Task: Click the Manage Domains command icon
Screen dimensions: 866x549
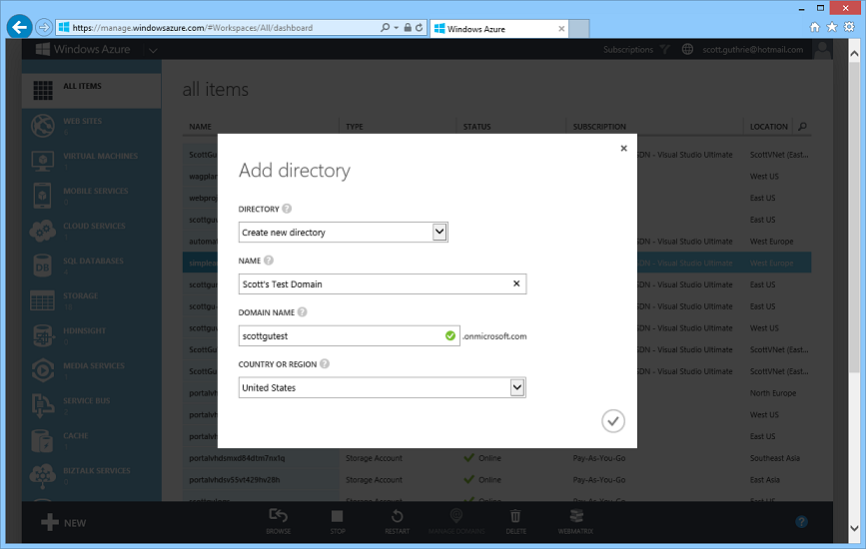Action: pyautogui.click(x=456, y=516)
